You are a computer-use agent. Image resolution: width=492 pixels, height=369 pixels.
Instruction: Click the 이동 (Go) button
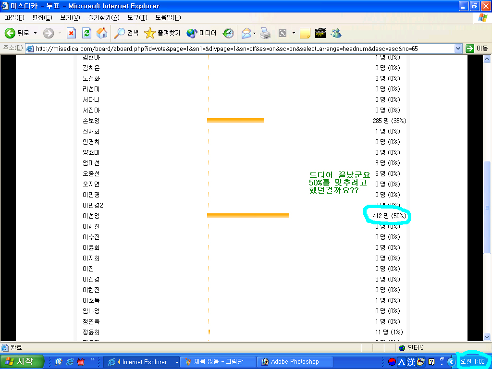pyautogui.click(x=477, y=49)
